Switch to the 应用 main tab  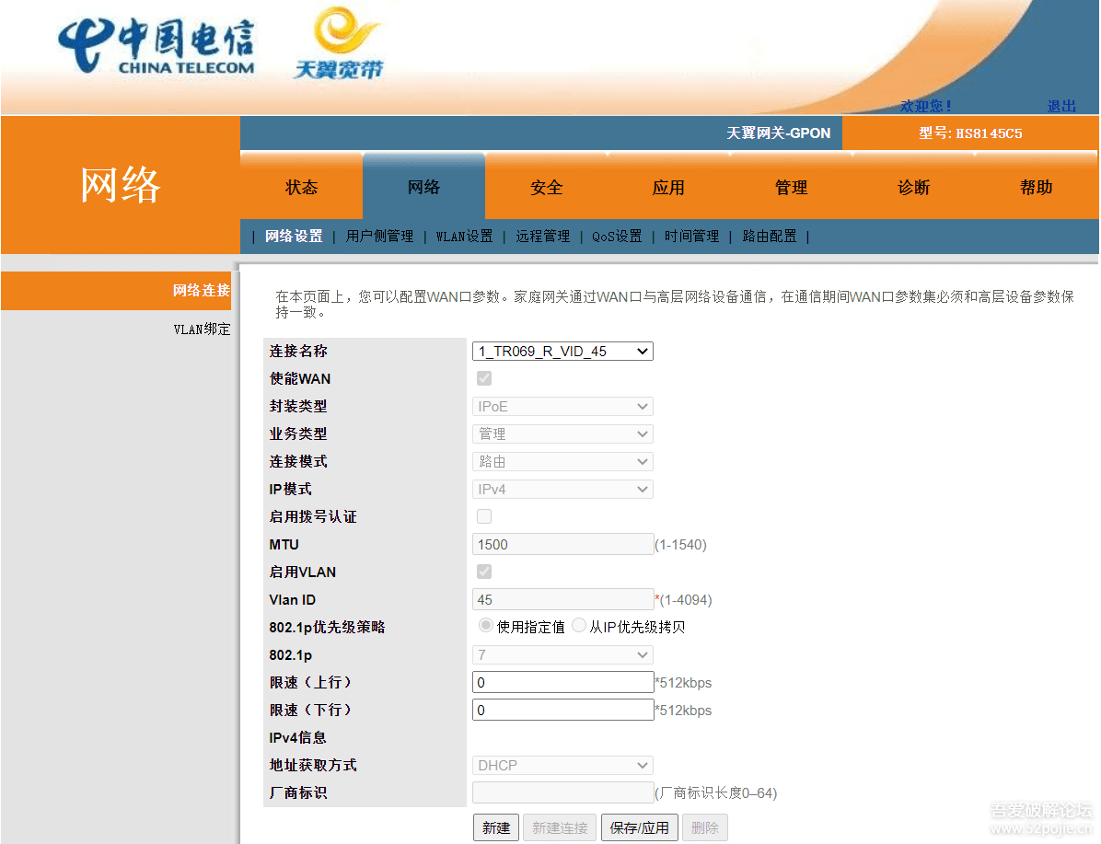[668, 187]
